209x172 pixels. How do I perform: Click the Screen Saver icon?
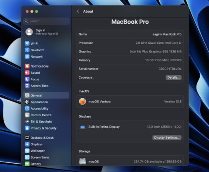point(27,157)
